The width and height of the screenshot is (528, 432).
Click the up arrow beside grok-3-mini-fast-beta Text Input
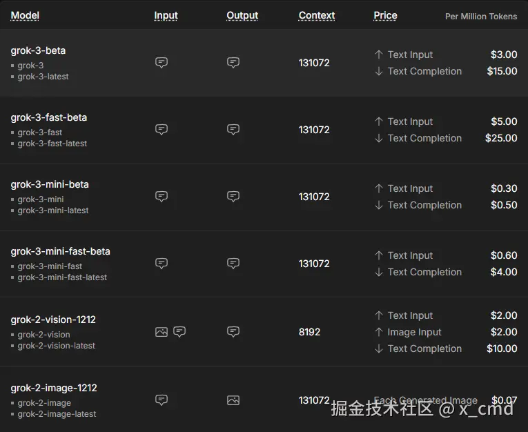(x=379, y=255)
